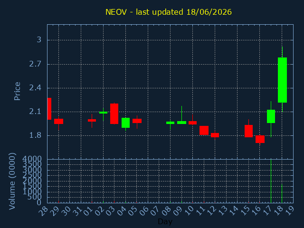Click the x-axis date label '18'
Screen dimensions: 304x228
[x=278, y=211]
